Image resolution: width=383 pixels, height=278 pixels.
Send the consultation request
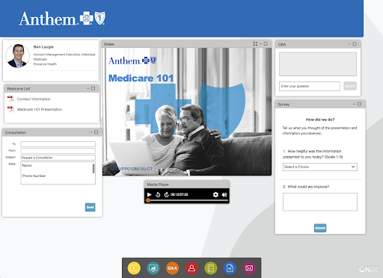coord(90,207)
